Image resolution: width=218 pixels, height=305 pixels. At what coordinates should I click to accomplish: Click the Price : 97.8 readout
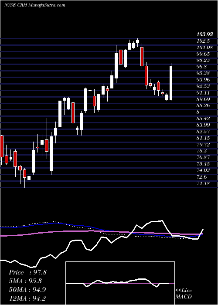(27, 272)
